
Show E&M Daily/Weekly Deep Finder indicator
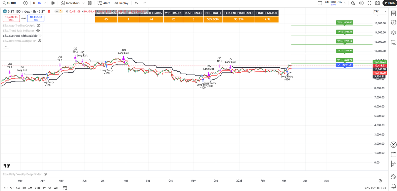(45, 174)
